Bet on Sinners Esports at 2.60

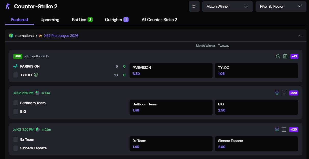tap(257, 144)
